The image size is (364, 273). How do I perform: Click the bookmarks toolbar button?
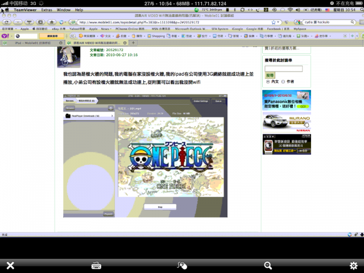click(40, 22)
